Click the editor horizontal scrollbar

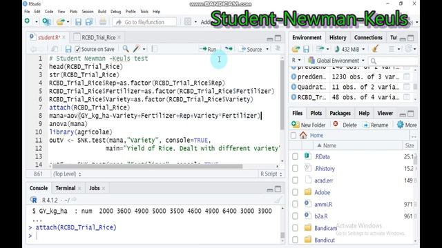pos(147,166)
